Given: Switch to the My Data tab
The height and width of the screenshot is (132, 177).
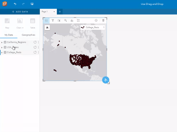Looking at the screenshot, I should 9,35.
